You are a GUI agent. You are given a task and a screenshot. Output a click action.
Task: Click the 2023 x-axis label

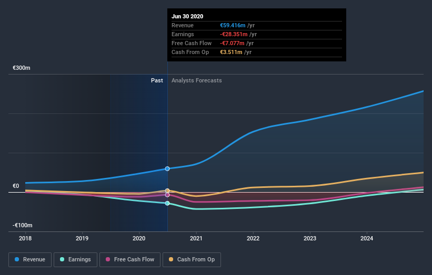click(310, 238)
